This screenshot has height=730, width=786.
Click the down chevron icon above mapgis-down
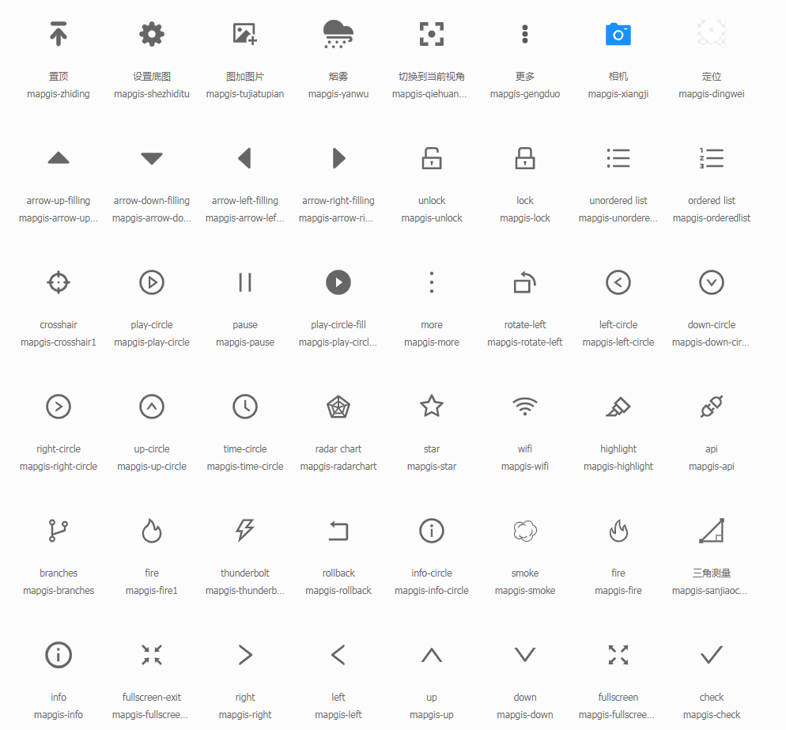[525, 655]
